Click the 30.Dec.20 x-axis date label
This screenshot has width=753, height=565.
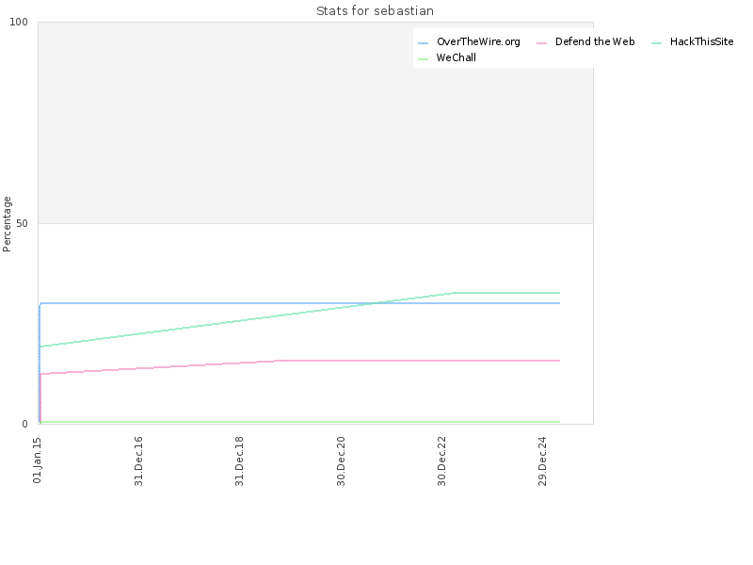pos(341,461)
